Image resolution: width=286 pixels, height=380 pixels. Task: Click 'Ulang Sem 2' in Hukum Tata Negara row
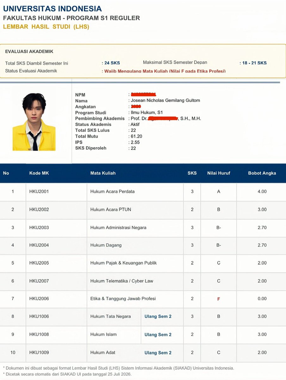(x=158, y=316)
